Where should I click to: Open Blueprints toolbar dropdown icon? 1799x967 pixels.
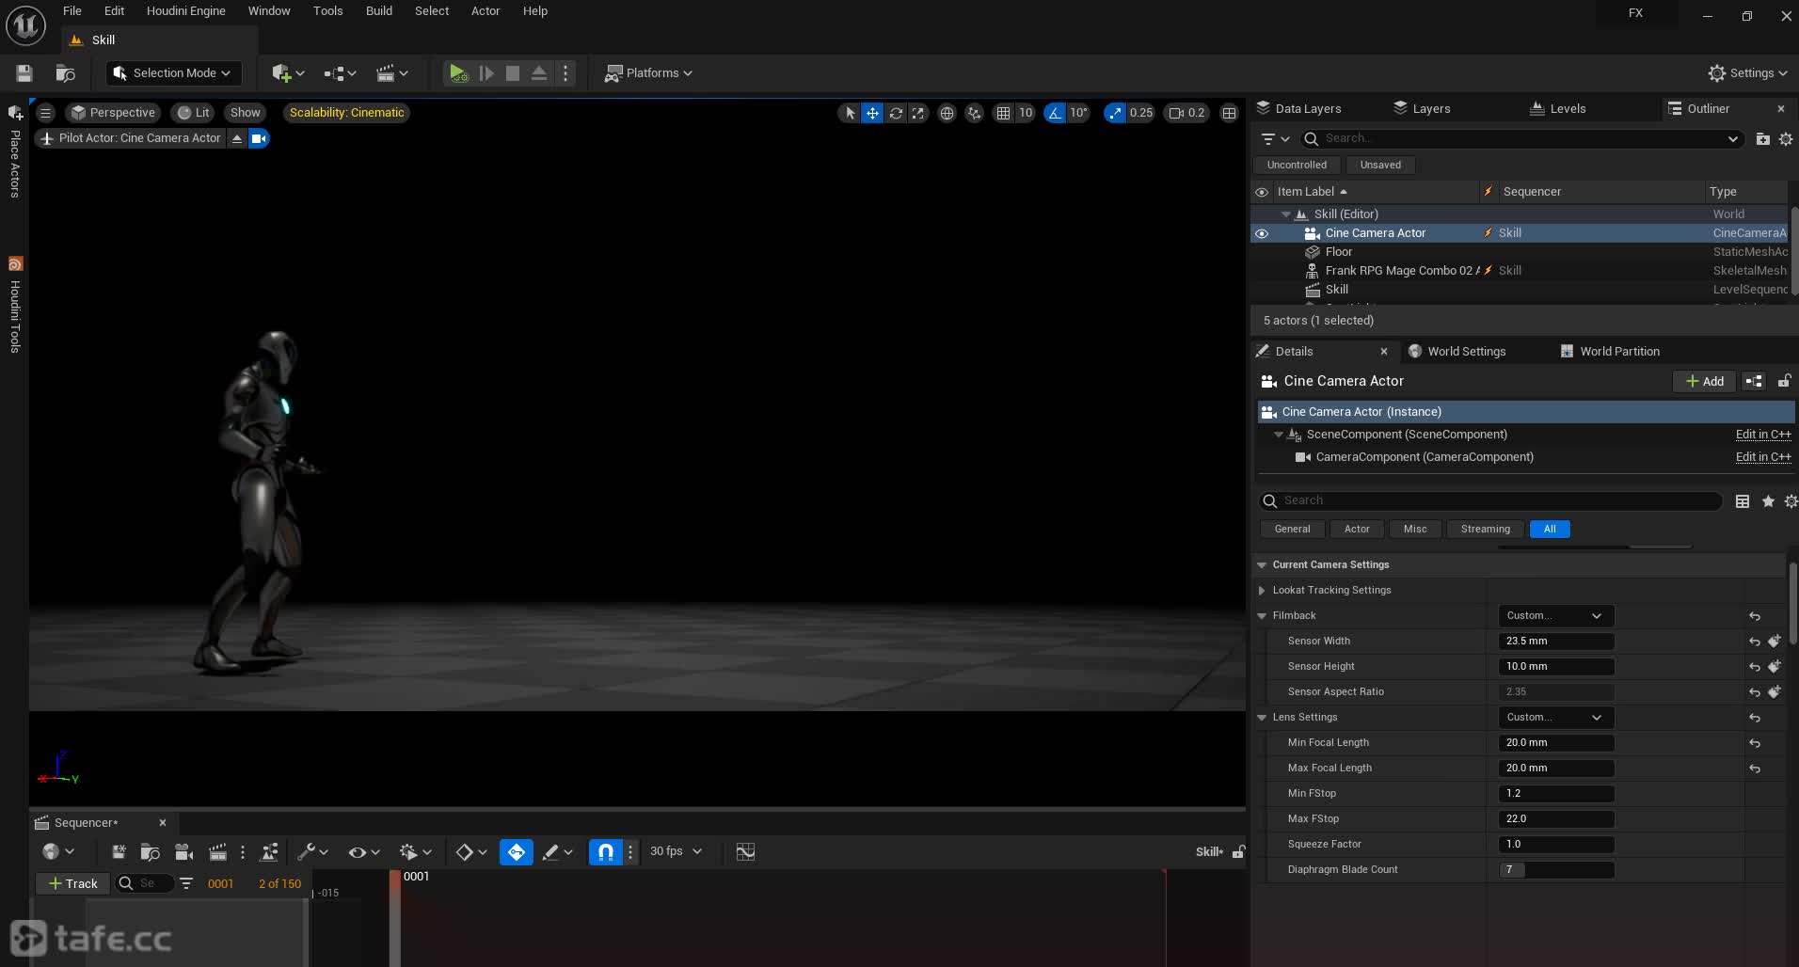click(340, 73)
